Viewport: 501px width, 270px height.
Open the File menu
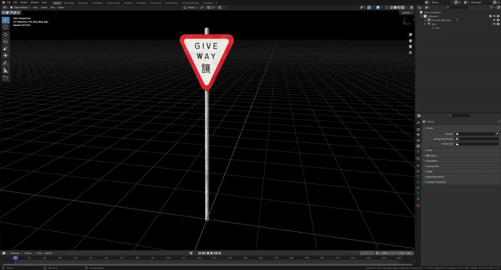[x=8, y=3]
